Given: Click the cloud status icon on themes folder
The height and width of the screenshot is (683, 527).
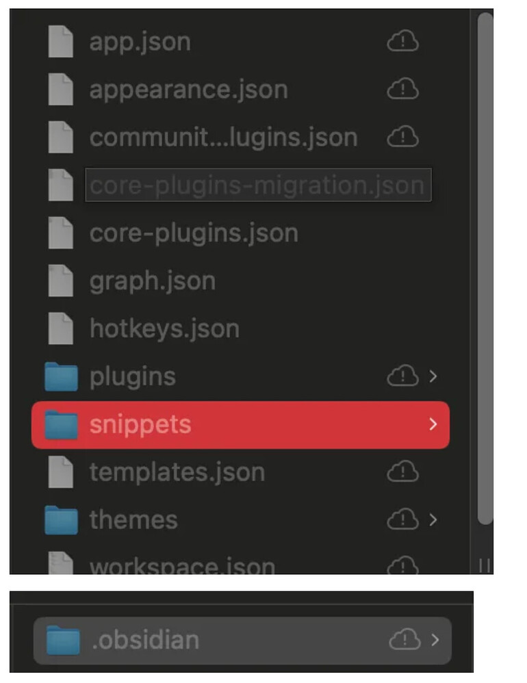Looking at the screenshot, I should (402, 519).
